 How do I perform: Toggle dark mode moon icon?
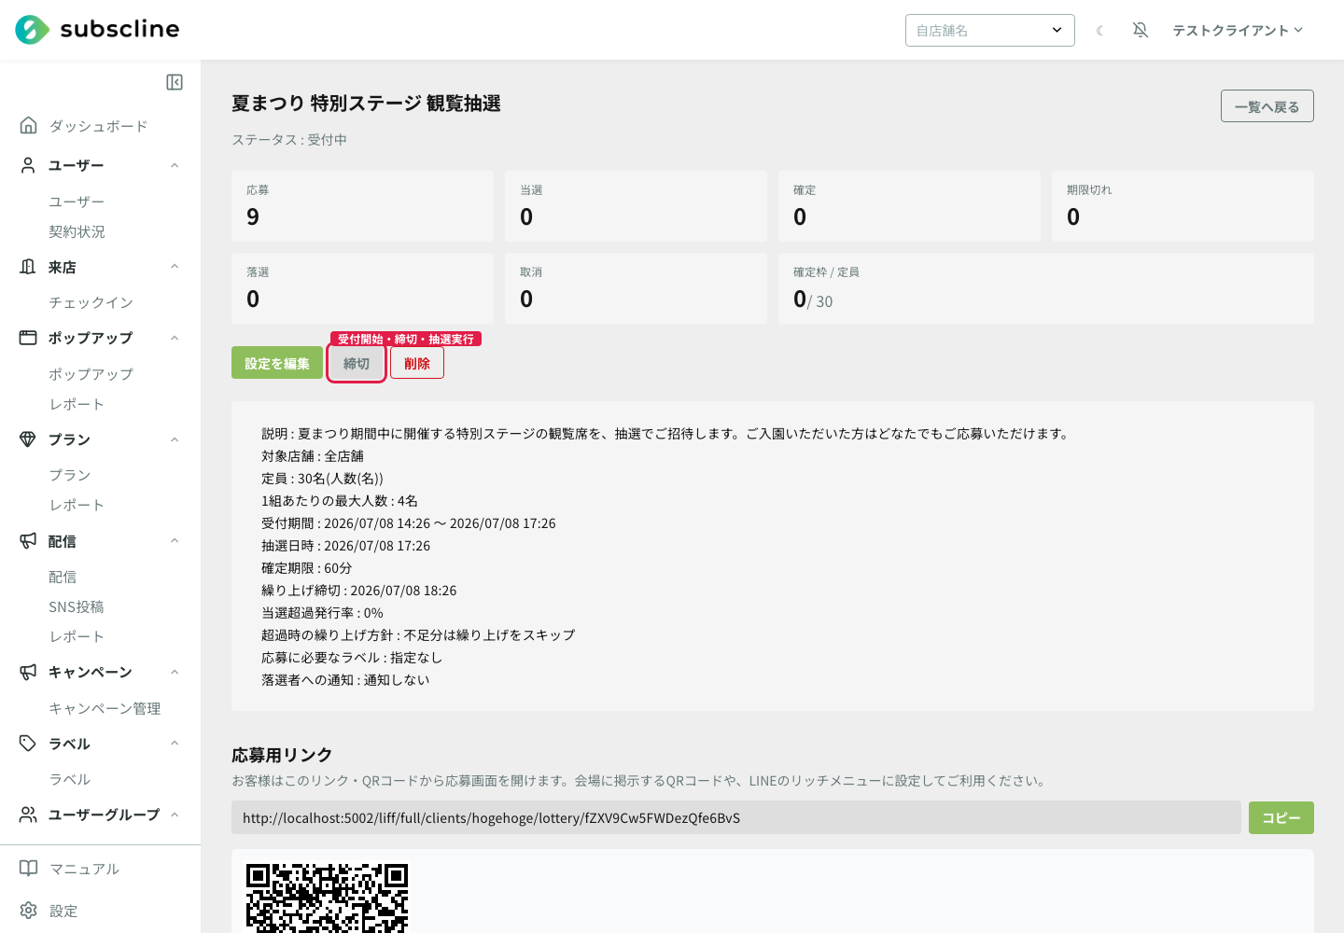pos(1100,31)
